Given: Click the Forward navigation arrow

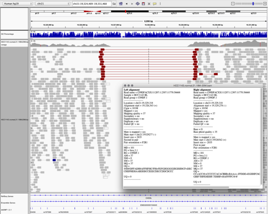Looking at the screenshot, I should (x=131, y=3).
